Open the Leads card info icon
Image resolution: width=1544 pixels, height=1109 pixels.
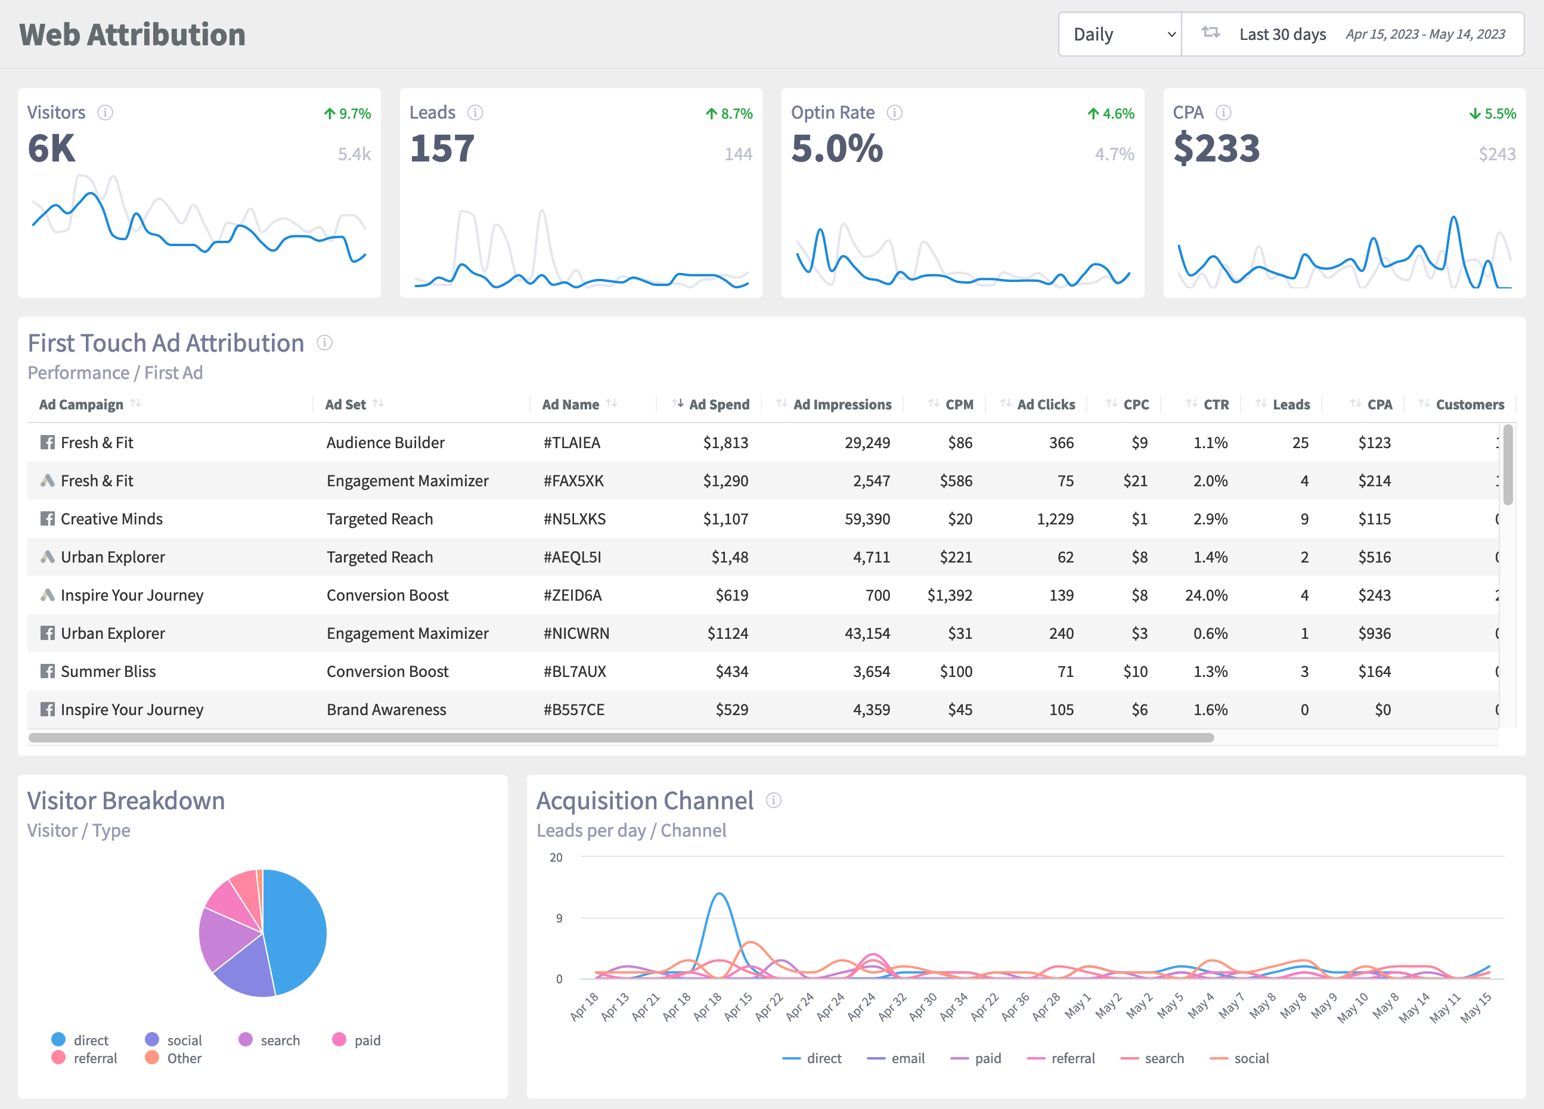[475, 112]
